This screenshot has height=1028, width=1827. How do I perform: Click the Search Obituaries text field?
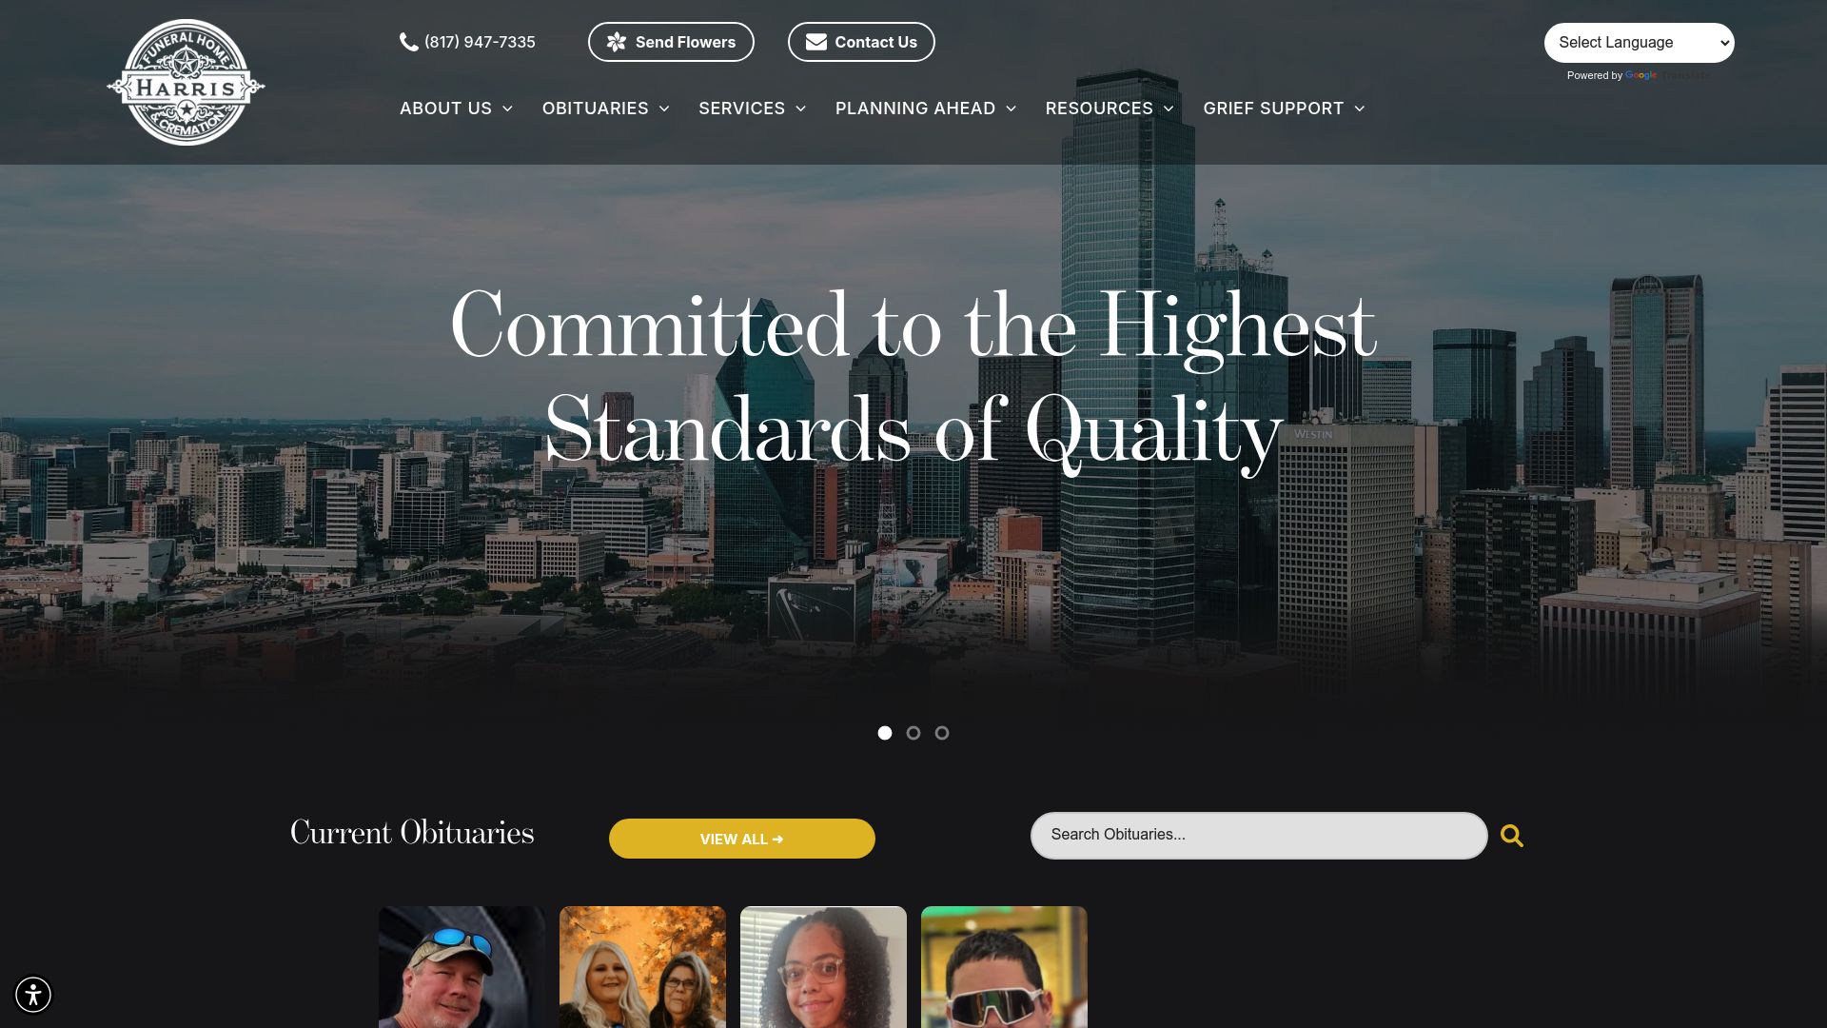coord(1259,836)
